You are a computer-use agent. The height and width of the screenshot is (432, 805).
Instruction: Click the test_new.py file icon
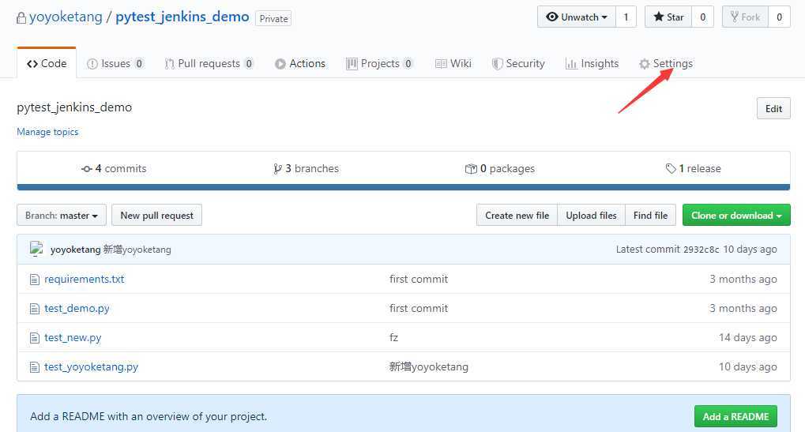(x=35, y=338)
